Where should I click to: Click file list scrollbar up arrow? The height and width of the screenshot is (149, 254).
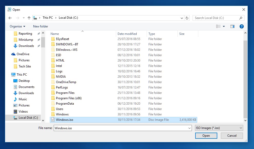coord(245,33)
